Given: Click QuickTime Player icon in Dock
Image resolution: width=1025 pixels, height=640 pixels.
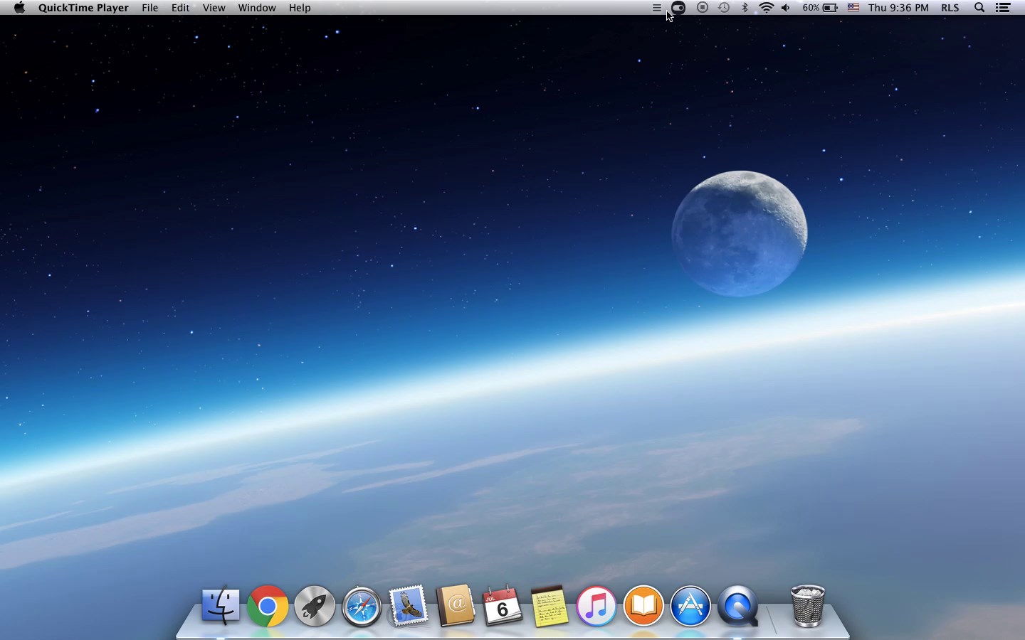Looking at the screenshot, I should point(737,606).
